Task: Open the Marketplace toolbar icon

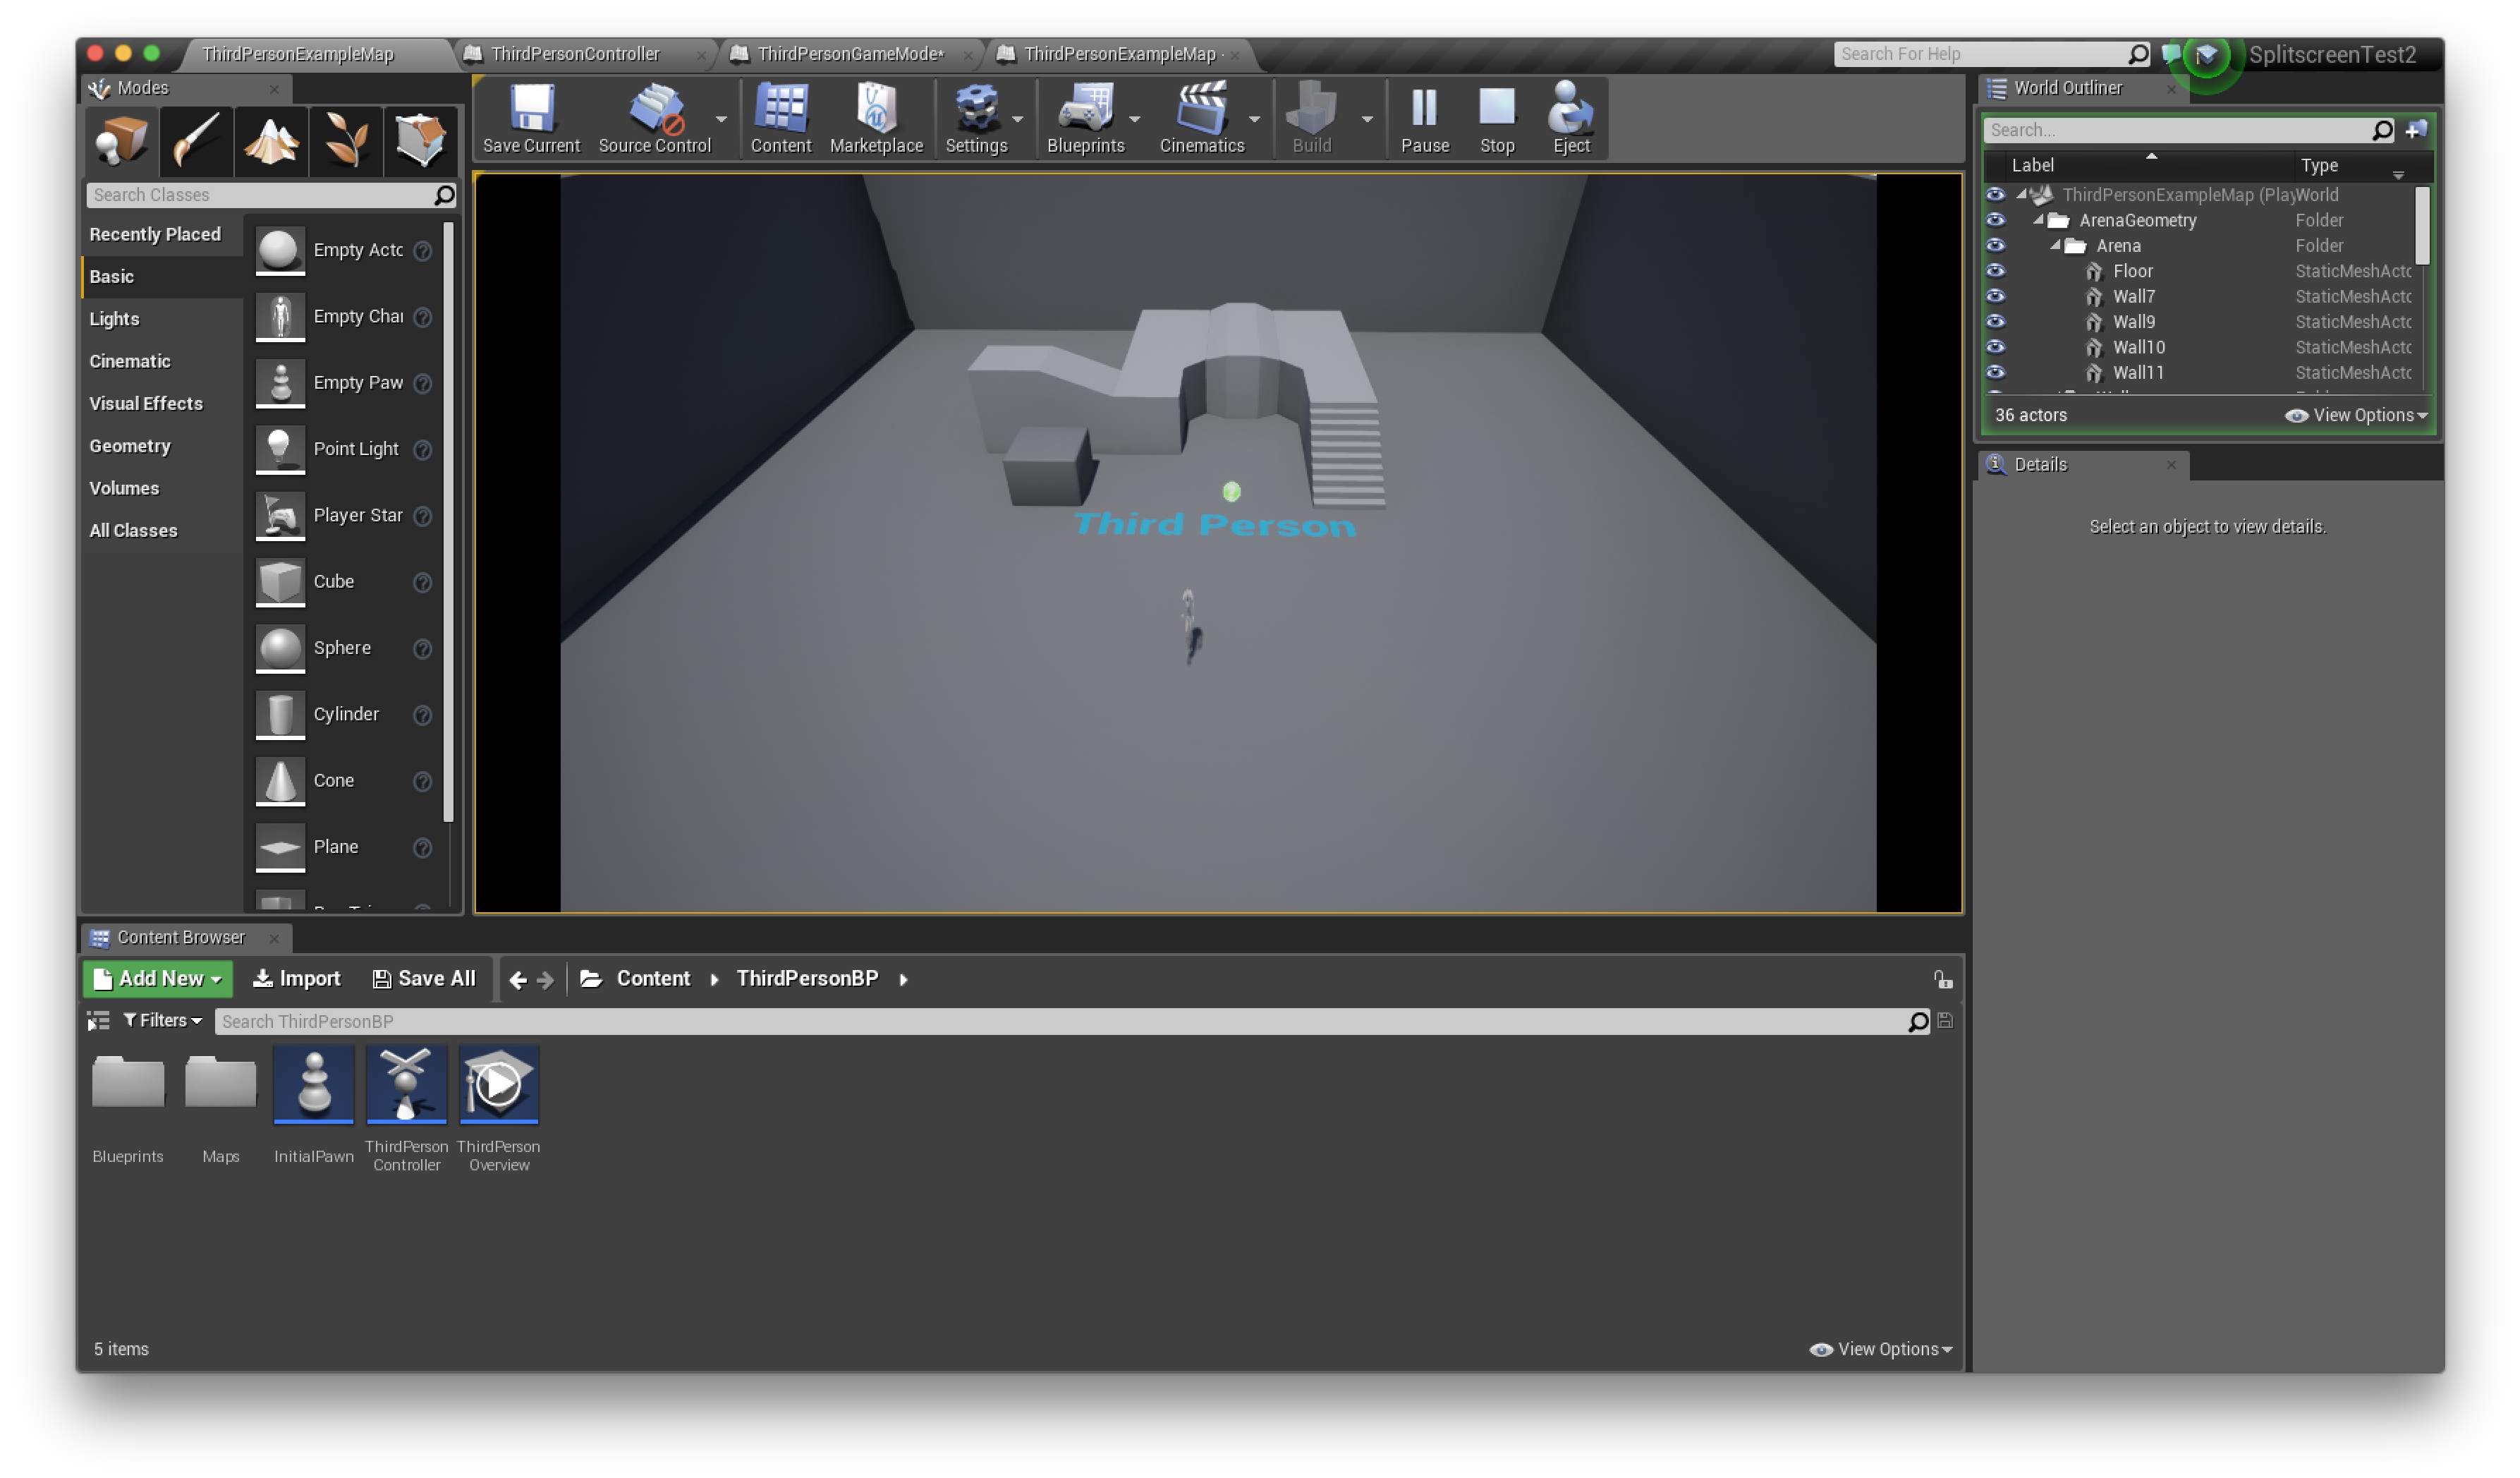Action: tap(876, 118)
